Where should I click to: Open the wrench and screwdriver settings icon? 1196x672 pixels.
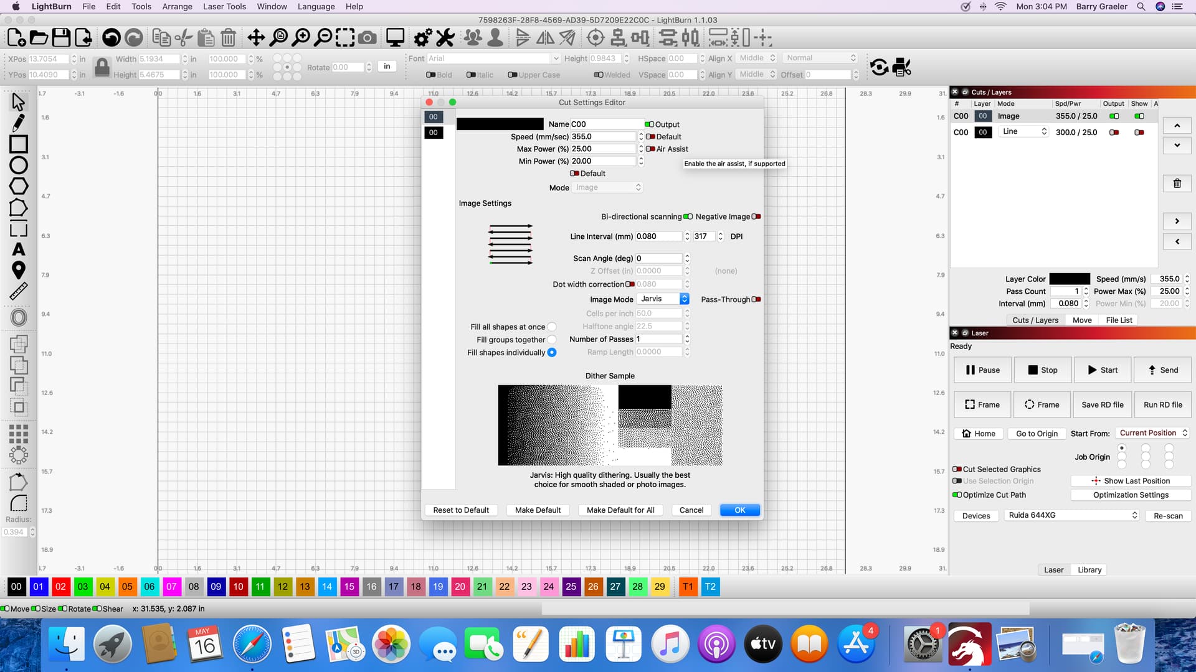click(x=445, y=38)
